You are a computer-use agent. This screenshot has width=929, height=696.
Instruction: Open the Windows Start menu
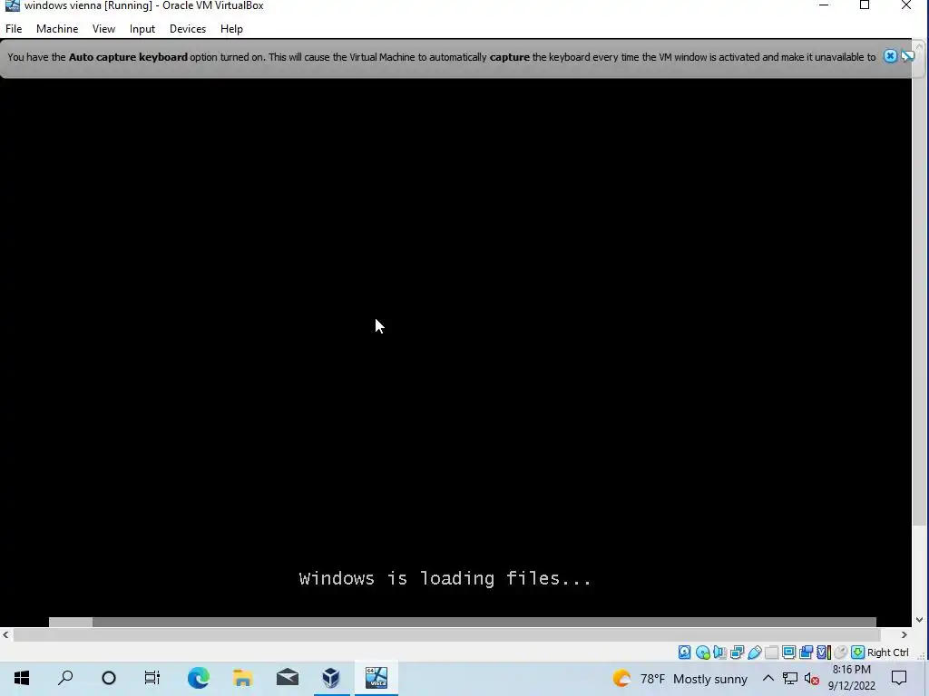click(x=22, y=678)
